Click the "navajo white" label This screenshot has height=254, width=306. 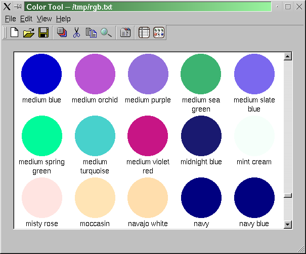(148, 224)
